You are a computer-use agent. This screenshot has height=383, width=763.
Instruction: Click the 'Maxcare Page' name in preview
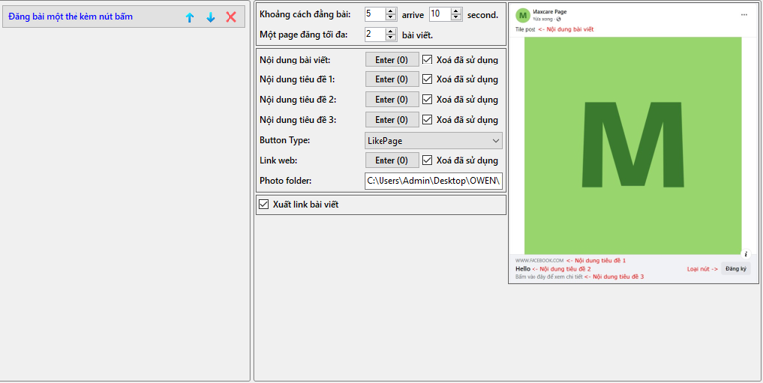point(549,12)
